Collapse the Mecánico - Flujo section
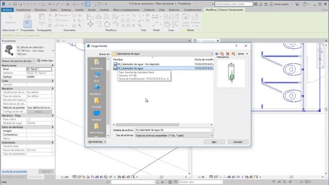 [x=52, y=116]
